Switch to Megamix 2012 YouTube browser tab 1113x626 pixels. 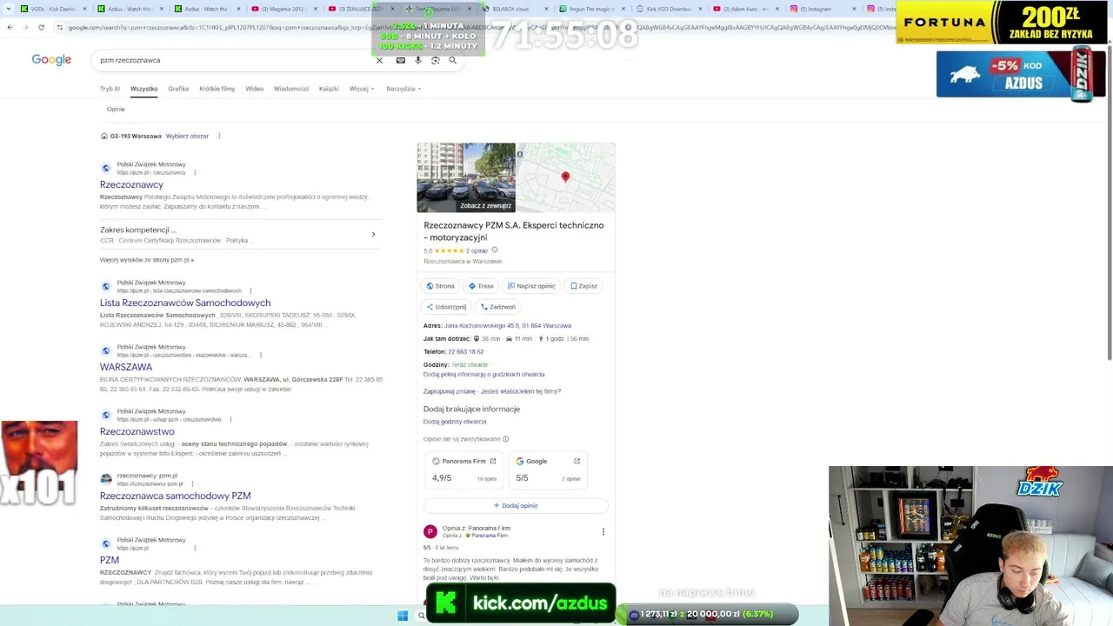tap(283, 9)
